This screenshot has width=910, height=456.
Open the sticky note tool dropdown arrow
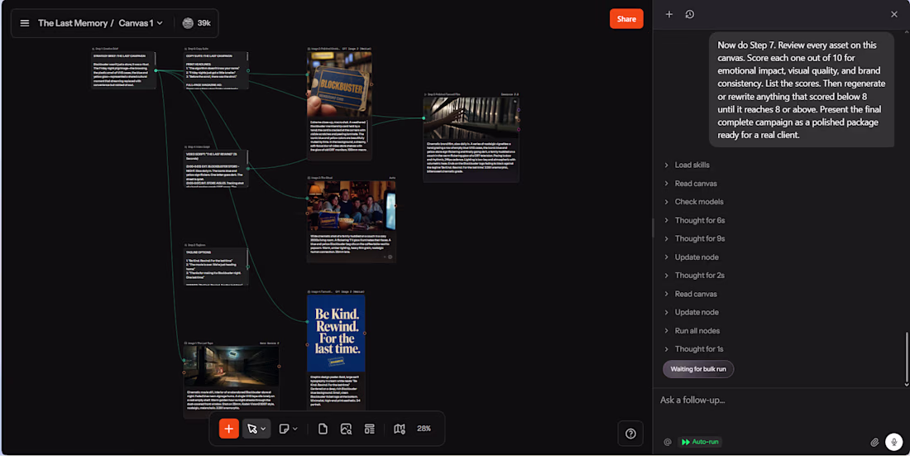295,429
